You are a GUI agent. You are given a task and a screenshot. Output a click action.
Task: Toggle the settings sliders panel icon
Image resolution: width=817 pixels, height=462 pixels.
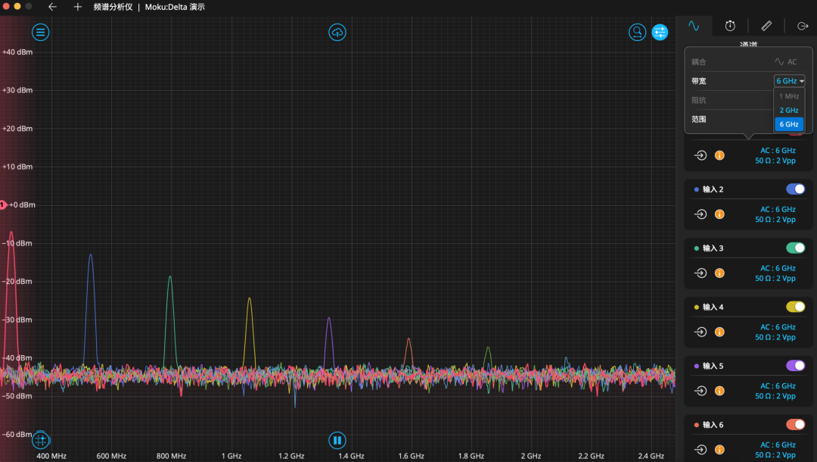[660, 33]
